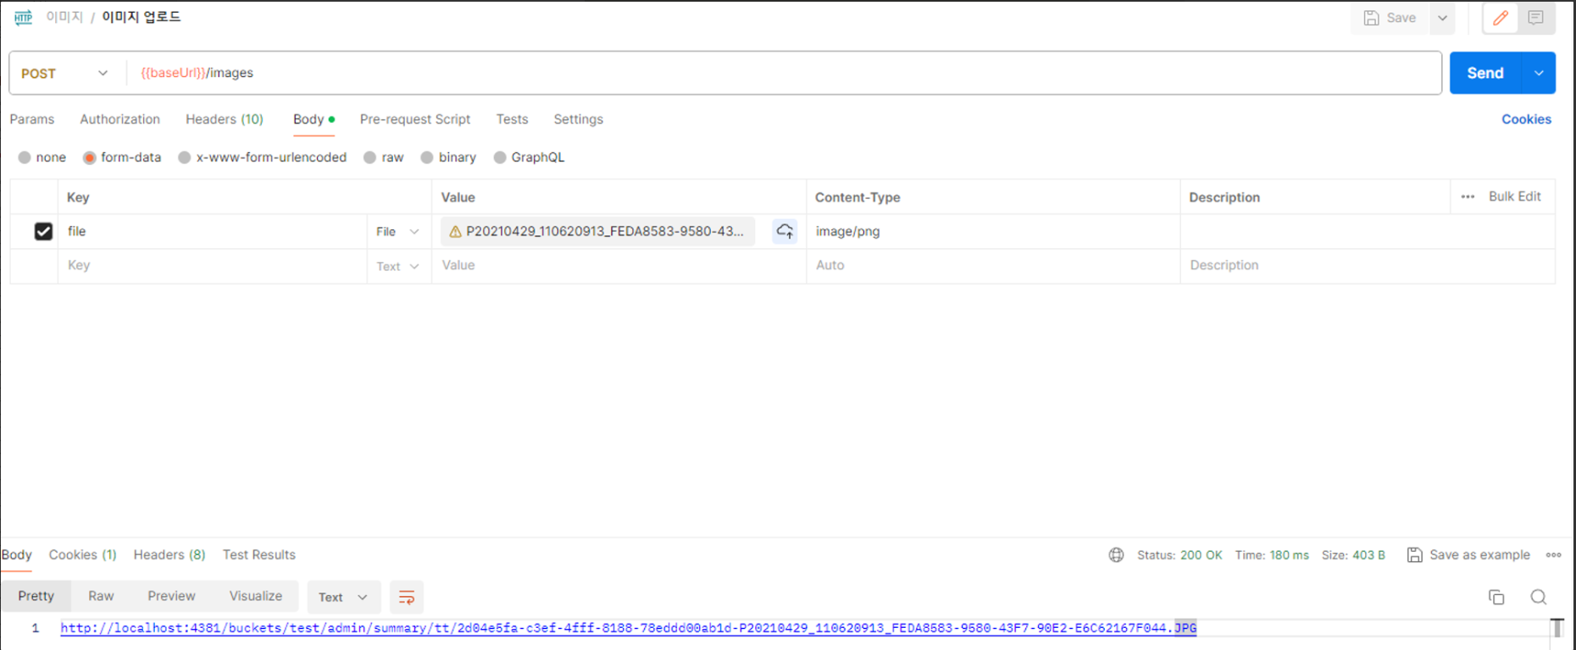
Task: Uncheck the file row checkbox
Action: point(43,231)
